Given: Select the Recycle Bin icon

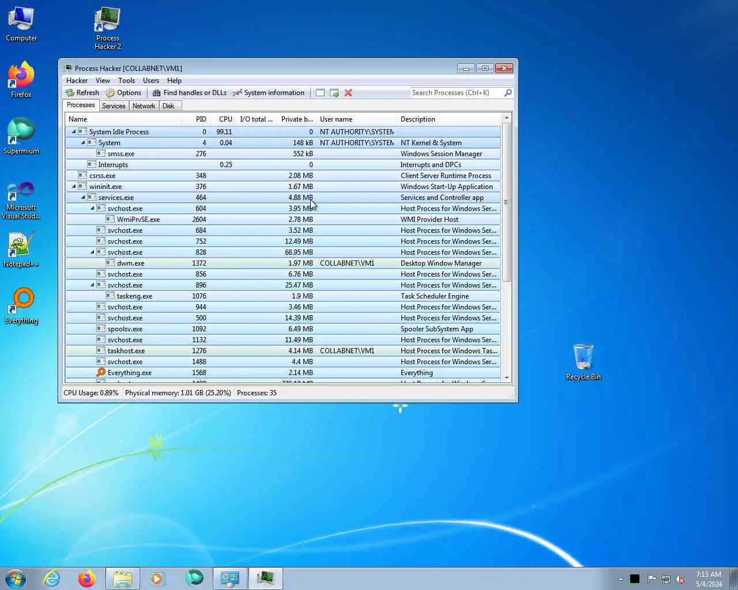Looking at the screenshot, I should click(x=583, y=362).
